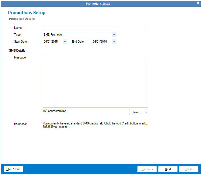This screenshot has height=175, width=202.
Task: Click the SMS credits balance message
Action: (x=95, y=124)
